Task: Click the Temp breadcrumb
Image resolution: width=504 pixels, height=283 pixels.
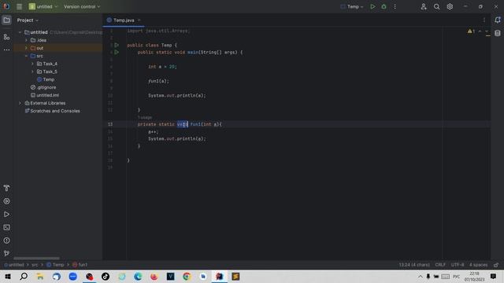Action: (x=55, y=265)
